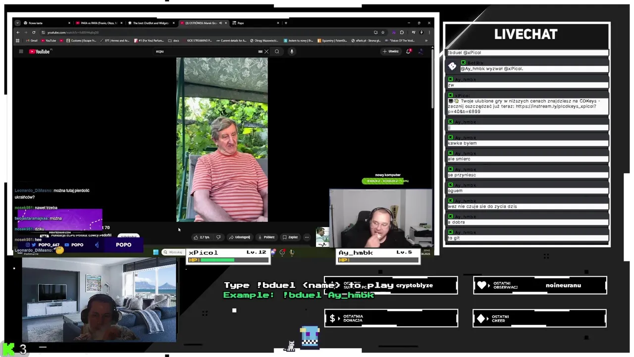
Task: Click the LIVECHAT heading
Action: pyautogui.click(x=526, y=34)
